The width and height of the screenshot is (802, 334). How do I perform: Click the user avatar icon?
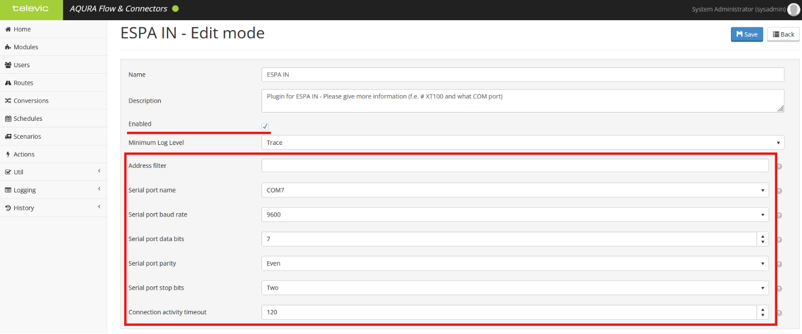point(793,9)
